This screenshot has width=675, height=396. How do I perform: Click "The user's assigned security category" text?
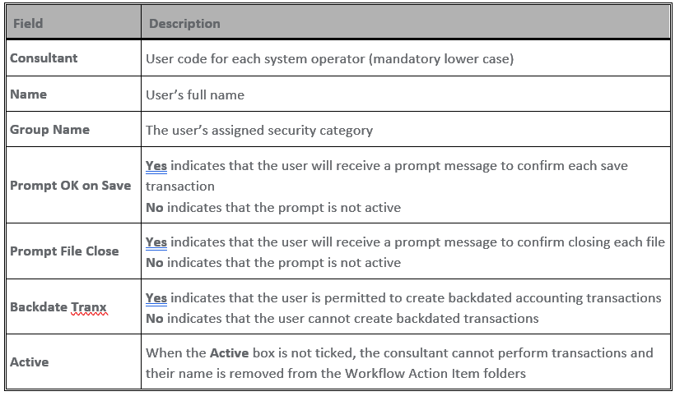258,130
